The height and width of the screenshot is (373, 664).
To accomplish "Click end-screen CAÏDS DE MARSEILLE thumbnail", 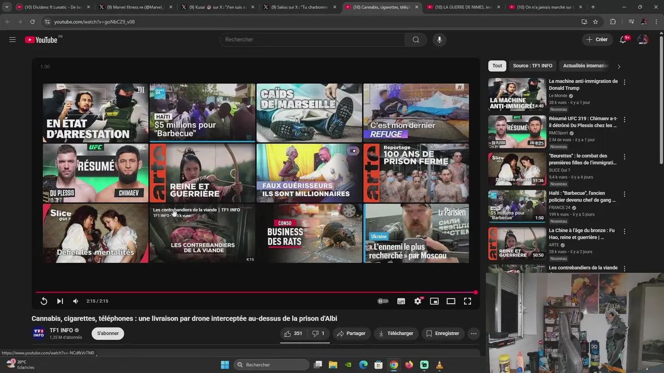I will click(309, 112).
